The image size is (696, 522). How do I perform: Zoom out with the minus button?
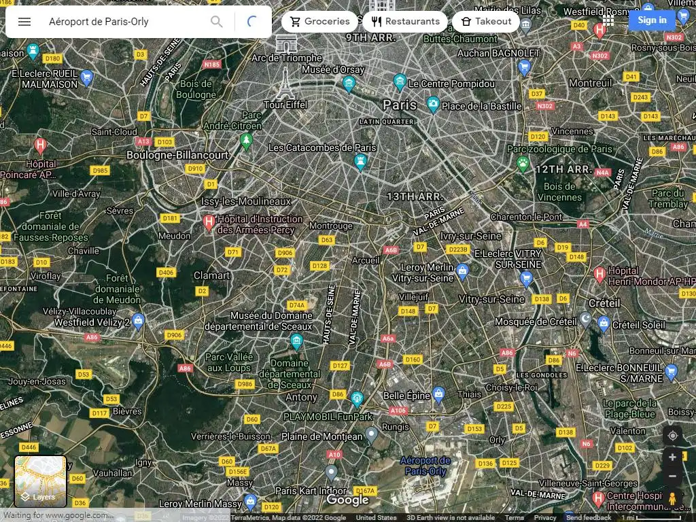tap(672, 476)
